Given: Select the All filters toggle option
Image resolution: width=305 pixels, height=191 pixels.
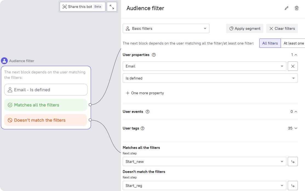Looking at the screenshot, I should [270, 43].
